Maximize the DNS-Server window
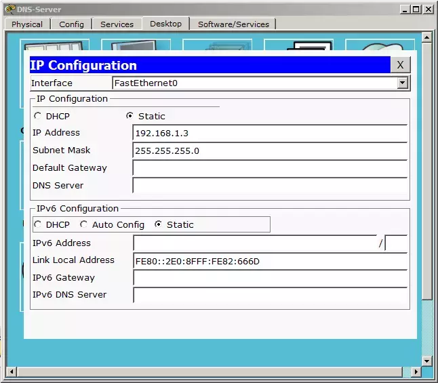This screenshot has width=438, height=383. coord(416,9)
